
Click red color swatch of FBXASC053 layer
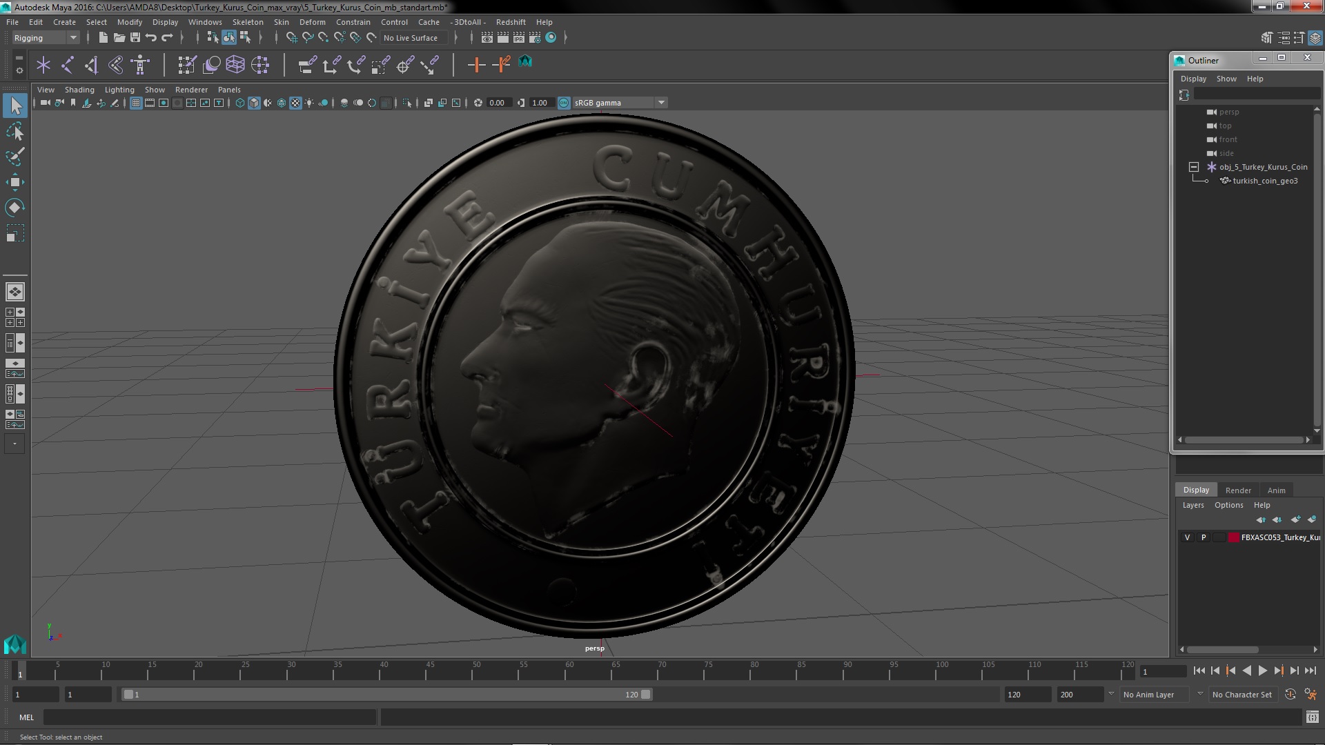[x=1234, y=537]
